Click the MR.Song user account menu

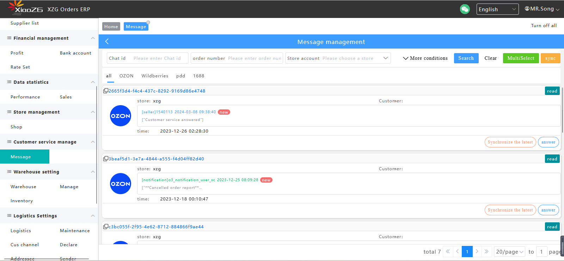(x=542, y=9)
